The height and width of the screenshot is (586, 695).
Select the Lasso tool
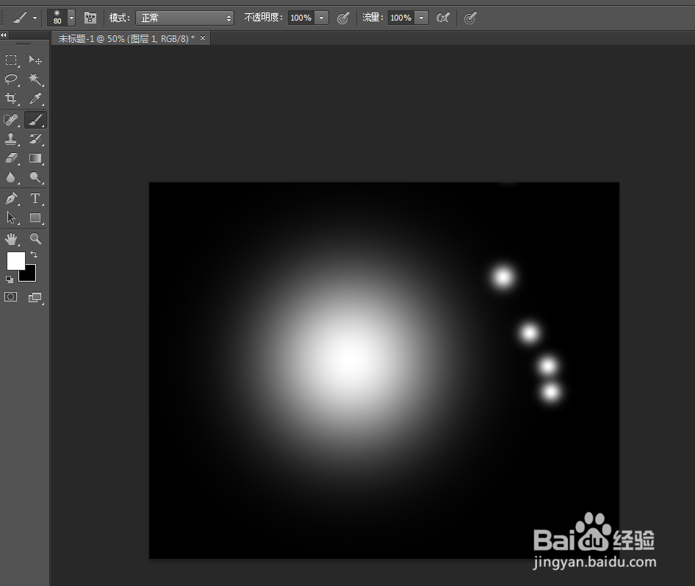[11, 79]
